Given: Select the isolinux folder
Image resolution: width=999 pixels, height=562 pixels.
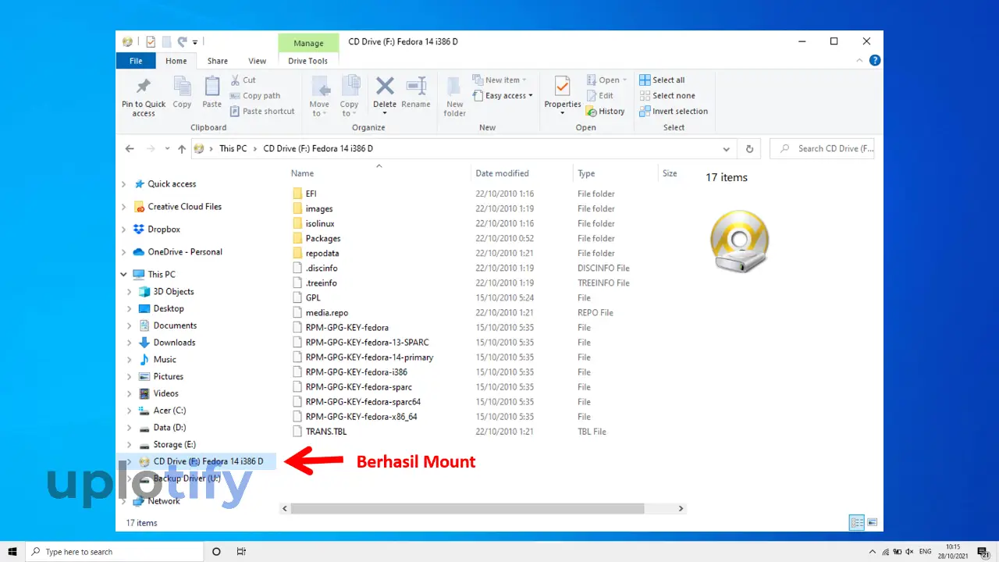Looking at the screenshot, I should click(x=320, y=223).
